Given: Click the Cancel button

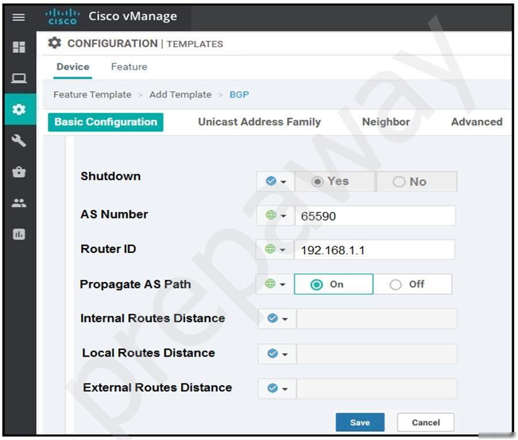Looking at the screenshot, I should [x=425, y=422].
